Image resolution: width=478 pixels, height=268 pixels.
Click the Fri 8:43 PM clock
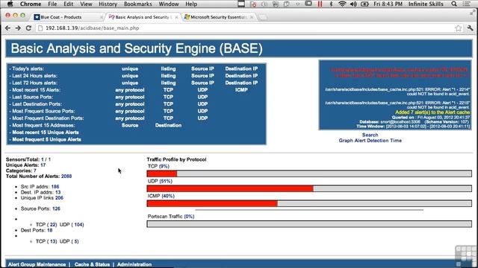(388, 4)
